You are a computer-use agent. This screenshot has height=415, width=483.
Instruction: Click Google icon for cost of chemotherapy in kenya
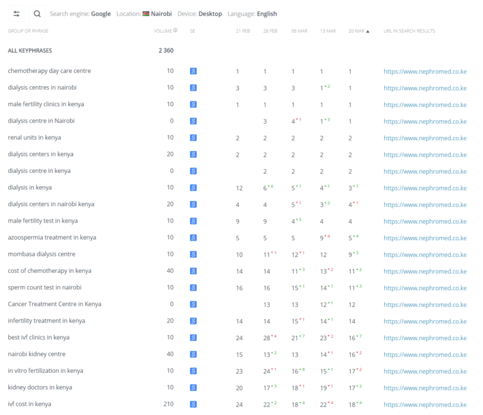coord(193,271)
